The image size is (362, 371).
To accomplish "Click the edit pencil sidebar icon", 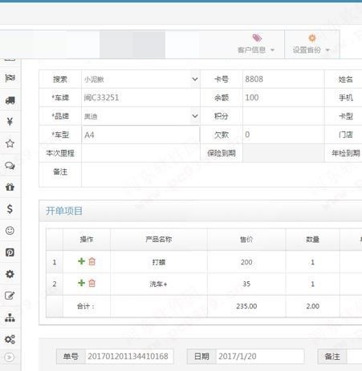I will pos(10,296).
